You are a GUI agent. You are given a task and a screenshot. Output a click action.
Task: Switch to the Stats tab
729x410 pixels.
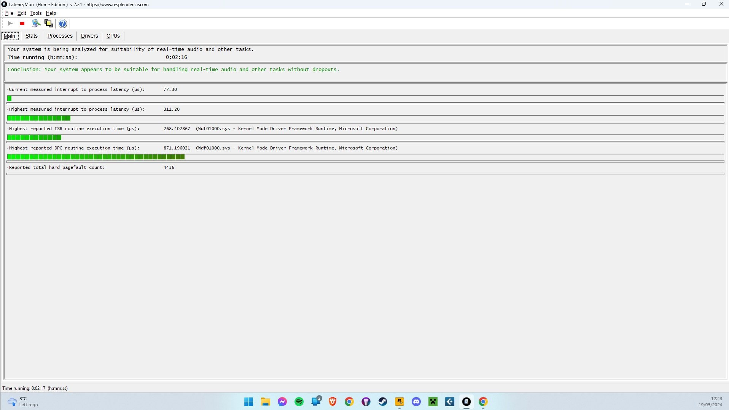click(x=32, y=36)
